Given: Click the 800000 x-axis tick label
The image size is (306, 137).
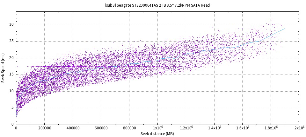Looking at the screenshot, I should [129, 128].
